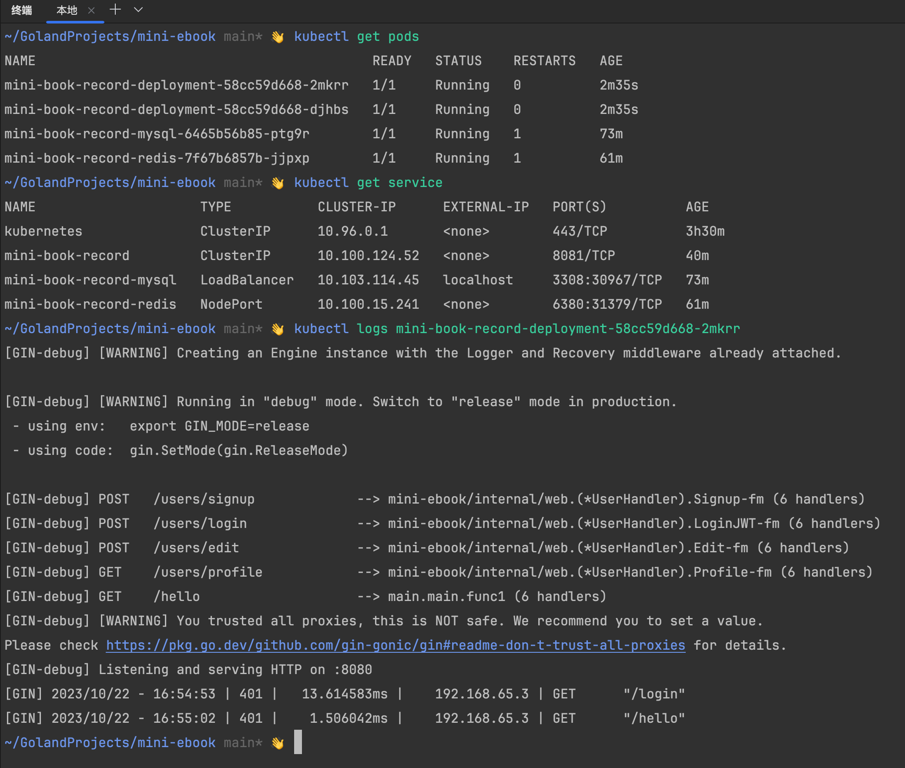Viewport: 905px width, 768px height.
Task: Click the GET "/hello" request log entry
Action: click(345, 718)
